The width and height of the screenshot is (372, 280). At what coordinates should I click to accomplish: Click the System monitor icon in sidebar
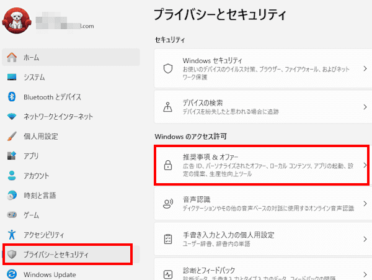[12, 77]
